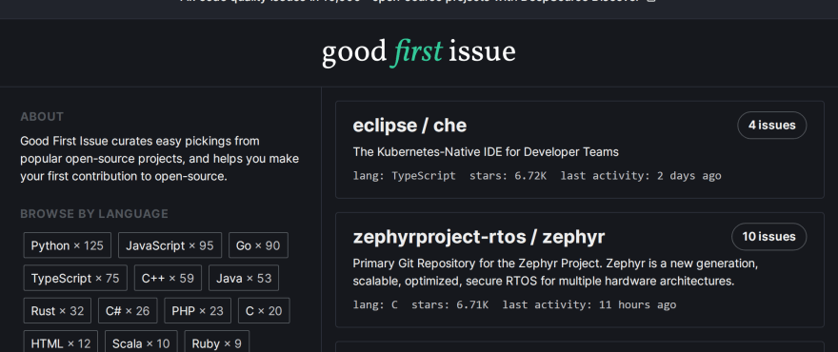Select the HTML × 12 tag

tap(61, 342)
